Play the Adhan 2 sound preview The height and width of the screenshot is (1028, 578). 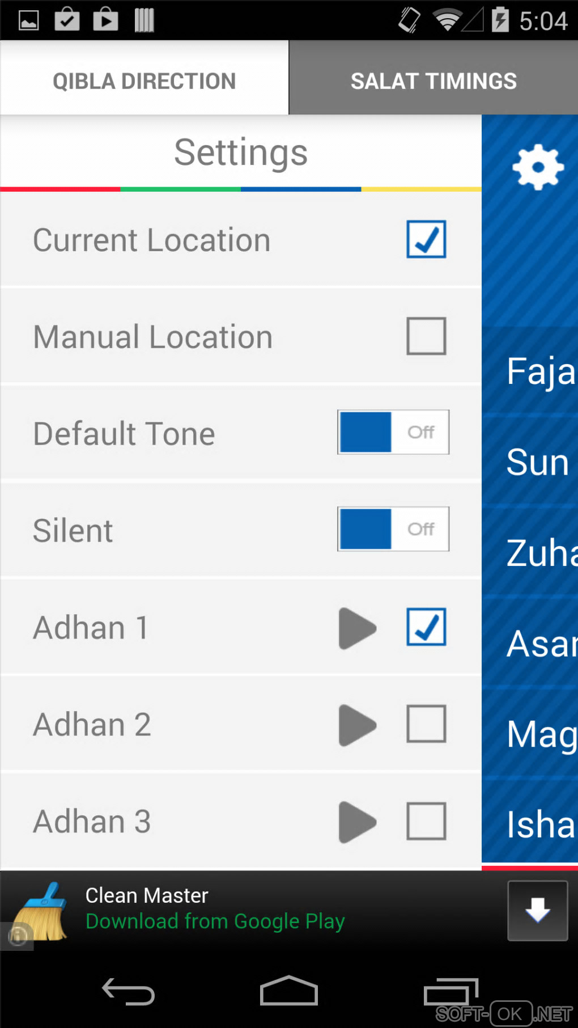[357, 725]
